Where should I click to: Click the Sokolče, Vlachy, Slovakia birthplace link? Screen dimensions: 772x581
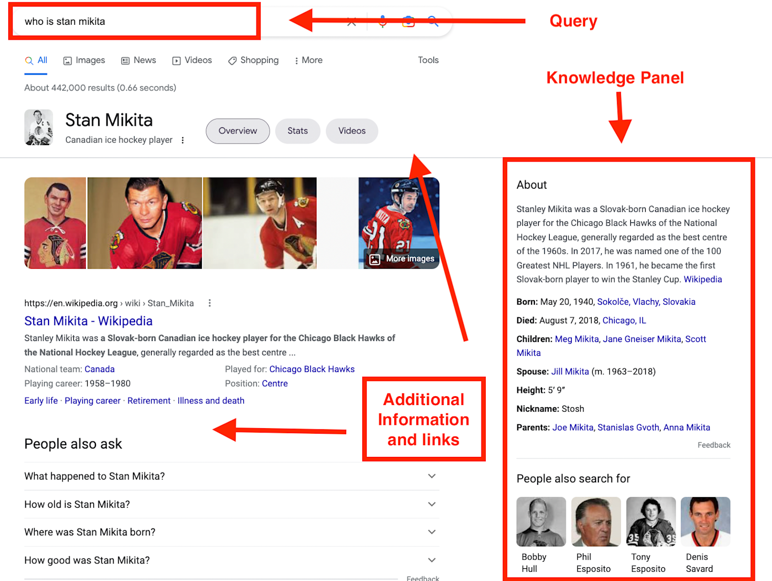646,302
